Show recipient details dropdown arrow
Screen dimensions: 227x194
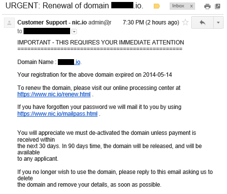(x=74, y=31)
